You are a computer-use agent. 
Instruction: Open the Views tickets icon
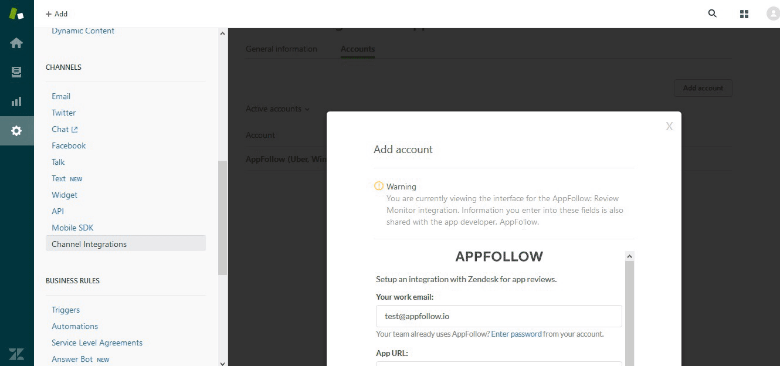click(16, 72)
